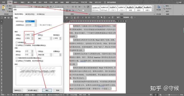Open the Line spacing dropdown
This screenshot has width=184, height=96.
51,55
